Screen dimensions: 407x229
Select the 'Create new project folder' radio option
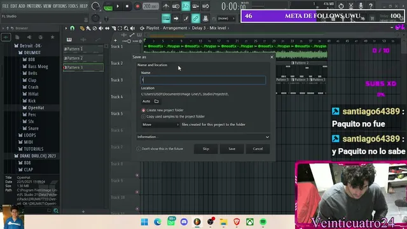(143, 110)
